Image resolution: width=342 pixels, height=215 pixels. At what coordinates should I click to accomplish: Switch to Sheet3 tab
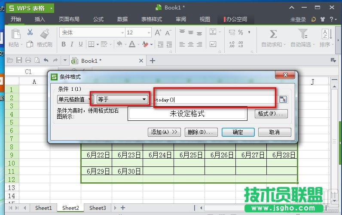click(x=98, y=208)
